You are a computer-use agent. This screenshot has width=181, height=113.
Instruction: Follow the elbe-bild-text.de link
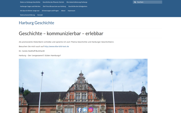[57, 46]
